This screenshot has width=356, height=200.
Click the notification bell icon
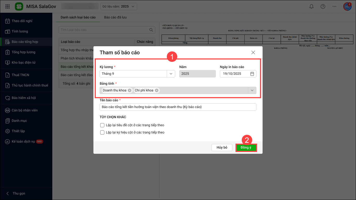pos(311,6)
